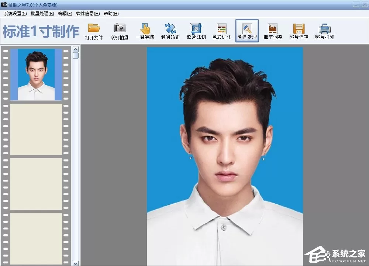Start 联机拍摄 camera capture

[x=119, y=31]
